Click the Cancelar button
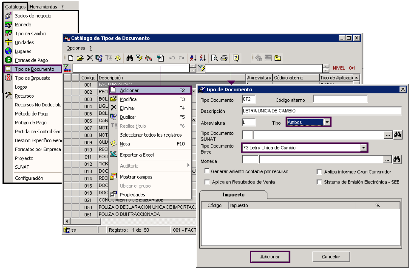 pos(331,257)
